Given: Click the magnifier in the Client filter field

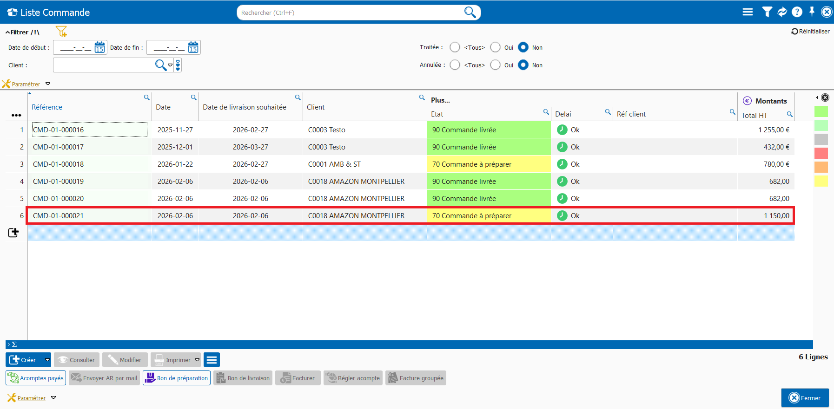Looking at the screenshot, I should pos(160,65).
